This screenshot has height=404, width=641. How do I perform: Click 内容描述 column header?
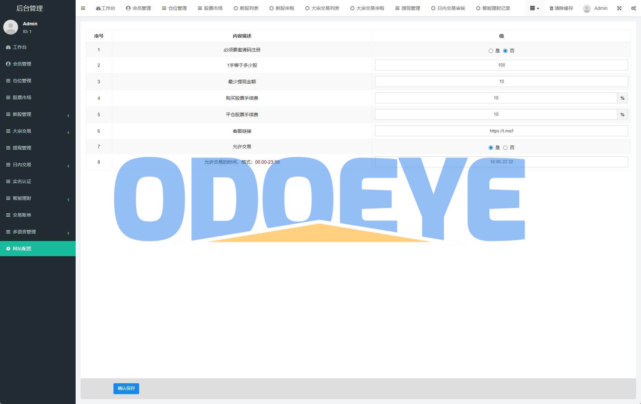[x=242, y=36]
